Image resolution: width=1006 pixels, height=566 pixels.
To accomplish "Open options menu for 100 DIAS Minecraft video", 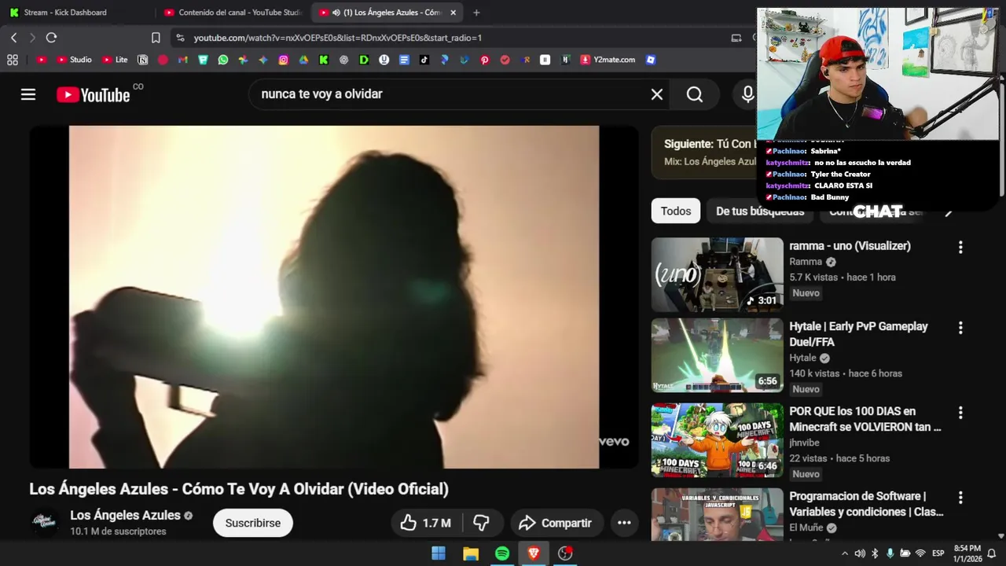I will [960, 413].
